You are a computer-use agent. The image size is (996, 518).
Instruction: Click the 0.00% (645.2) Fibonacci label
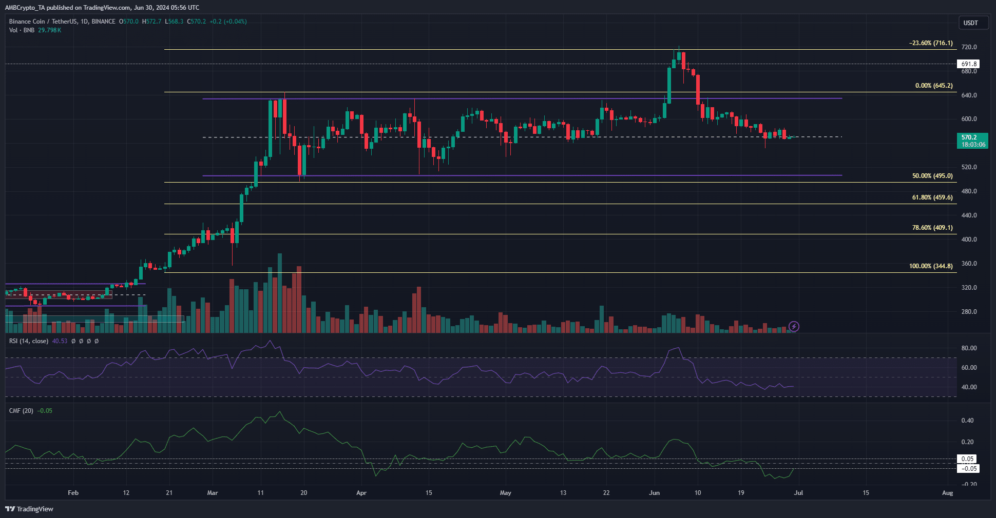pos(934,86)
